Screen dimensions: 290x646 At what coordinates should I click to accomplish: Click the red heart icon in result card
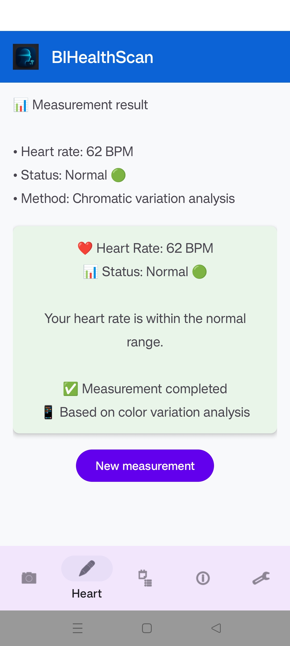point(85,248)
